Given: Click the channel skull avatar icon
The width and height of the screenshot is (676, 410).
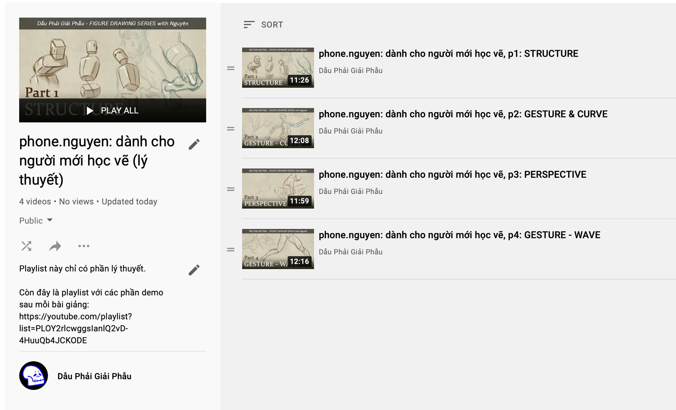Looking at the screenshot, I should coord(34,376).
